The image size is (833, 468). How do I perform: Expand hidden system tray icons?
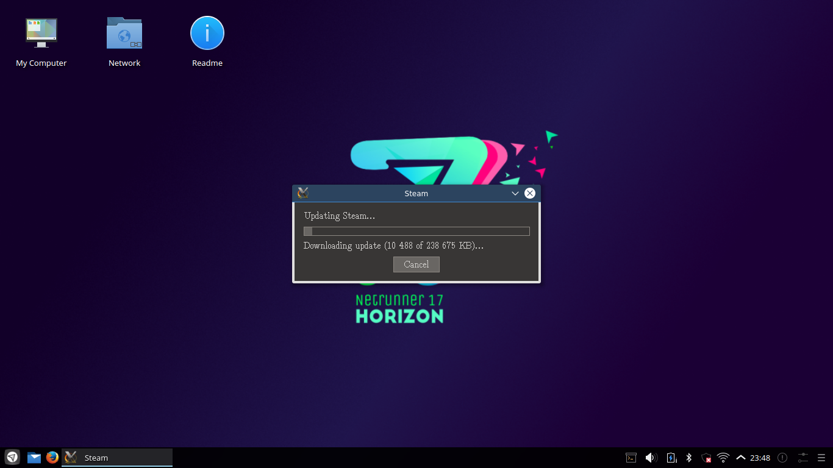tap(741, 458)
